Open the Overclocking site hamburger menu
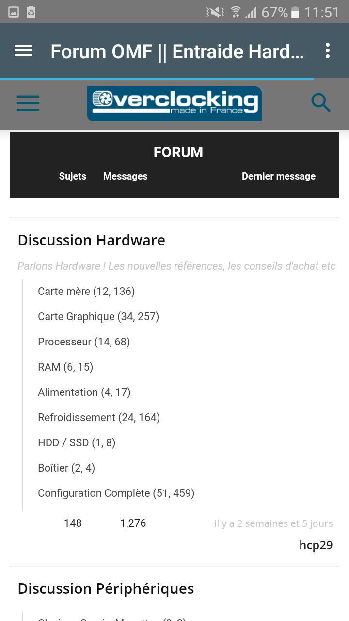This screenshot has width=349, height=621. [x=28, y=103]
